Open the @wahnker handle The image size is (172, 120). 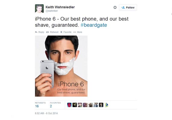52,11
